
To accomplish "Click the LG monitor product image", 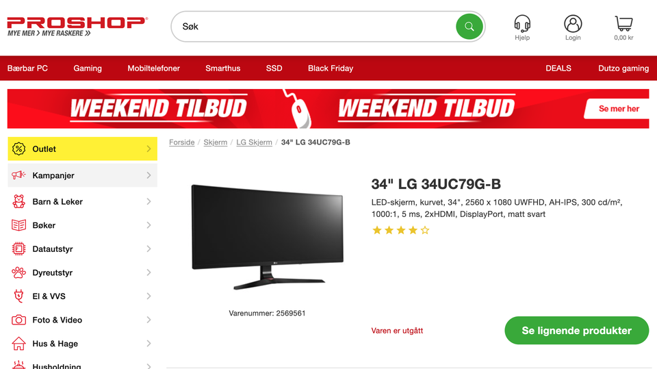I will pyautogui.click(x=268, y=237).
